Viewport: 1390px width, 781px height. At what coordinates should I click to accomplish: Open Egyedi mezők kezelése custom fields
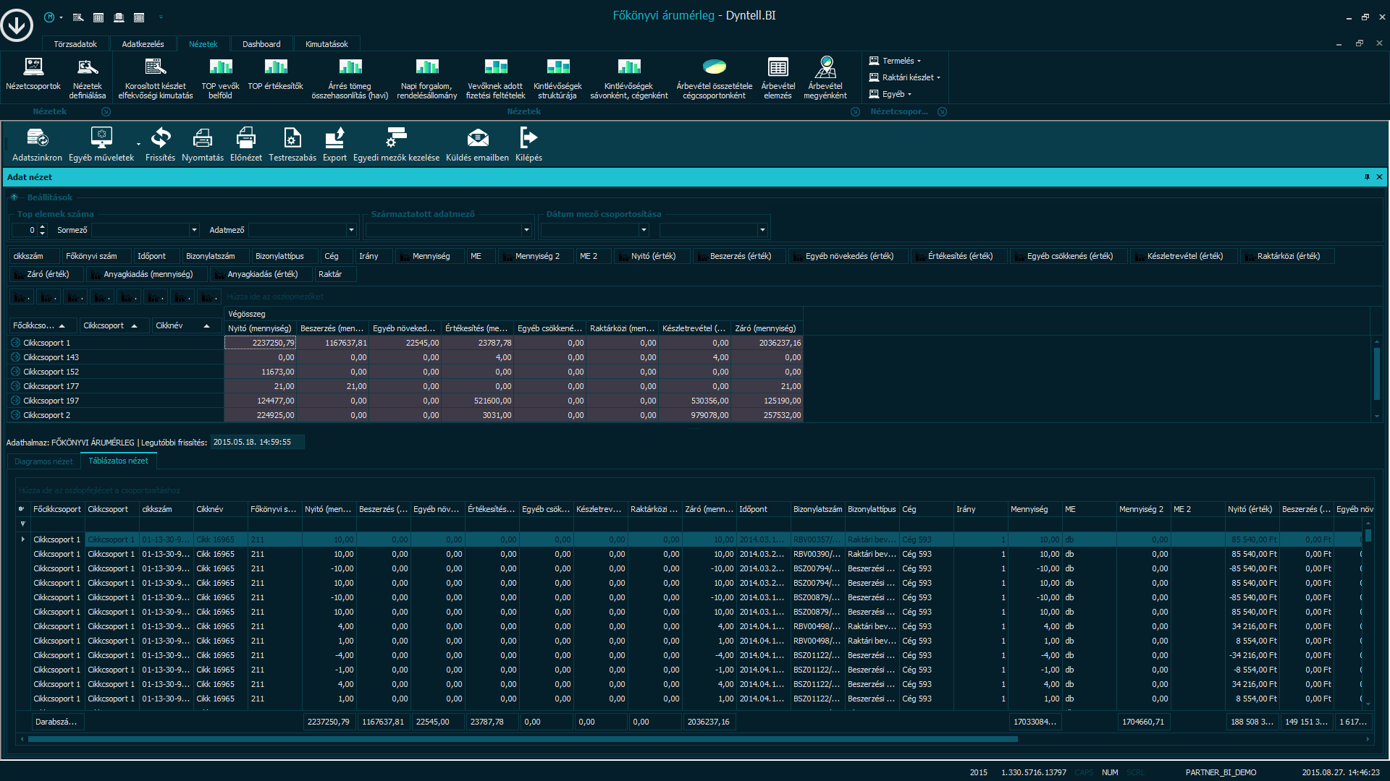tap(396, 144)
